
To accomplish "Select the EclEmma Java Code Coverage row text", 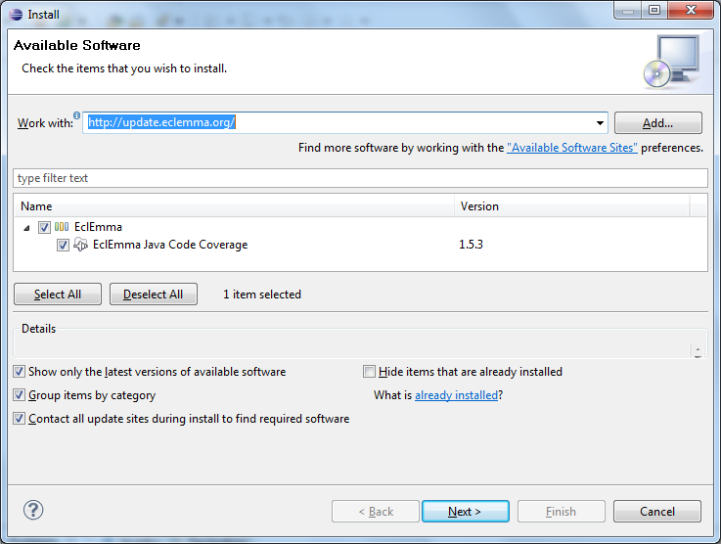I will [x=170, y=245].
